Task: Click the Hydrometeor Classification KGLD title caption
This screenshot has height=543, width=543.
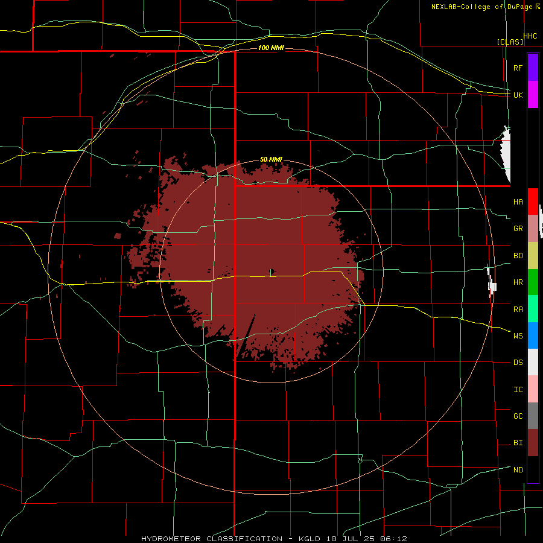Action: click(273, 539)
